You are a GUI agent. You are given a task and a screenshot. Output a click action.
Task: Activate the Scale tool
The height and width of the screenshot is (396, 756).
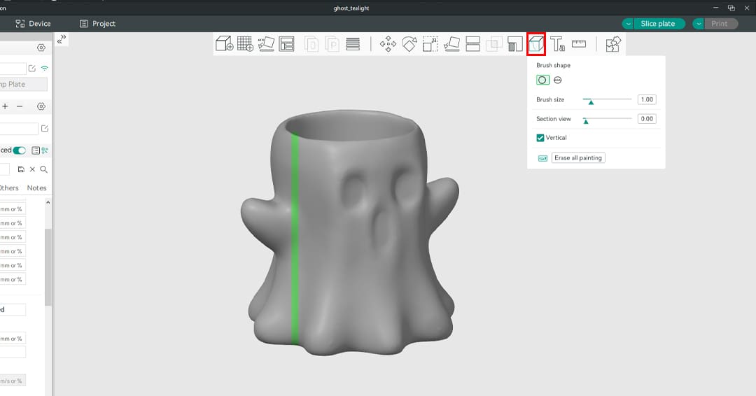click(x=430, y=44)
